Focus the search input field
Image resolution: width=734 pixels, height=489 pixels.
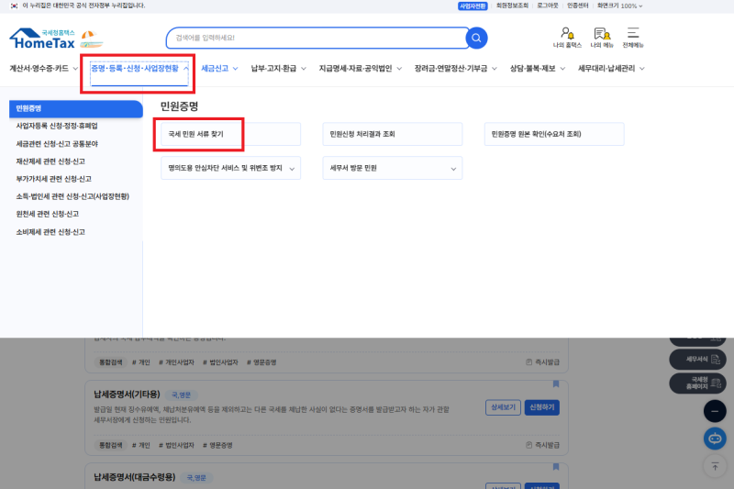point(317,38)
